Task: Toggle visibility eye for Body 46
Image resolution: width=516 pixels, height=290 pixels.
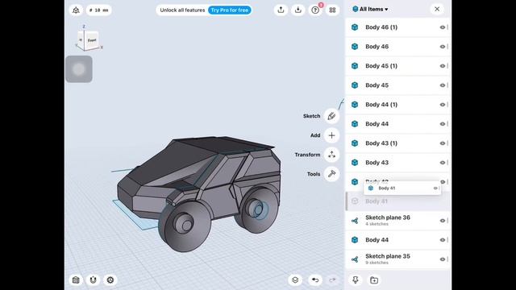Action: (x=443, y=47)
